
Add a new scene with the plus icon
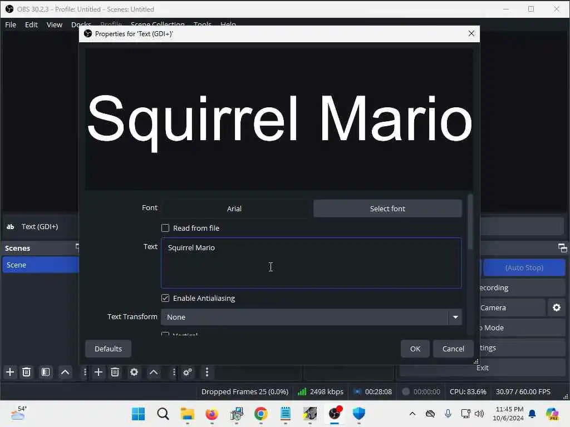tap(10, 372)
